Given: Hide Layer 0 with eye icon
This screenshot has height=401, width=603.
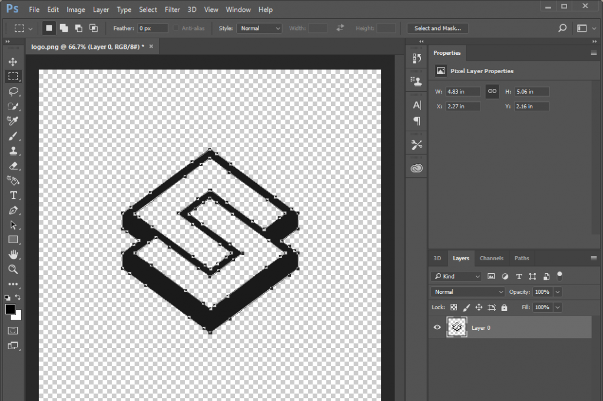Looking at the screenshot, I should coord(437,327).
